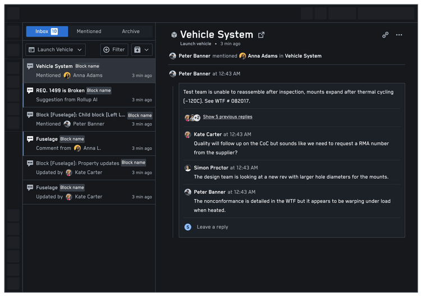
Task: Click Vehicle System link in the mention line
Action: [x=303, y=56]
